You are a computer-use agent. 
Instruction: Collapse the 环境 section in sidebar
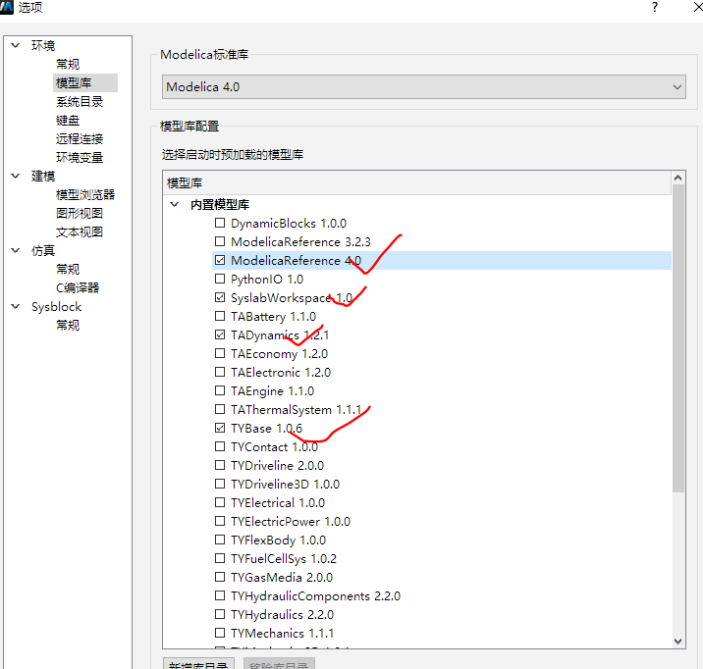(x=16, y=45)
